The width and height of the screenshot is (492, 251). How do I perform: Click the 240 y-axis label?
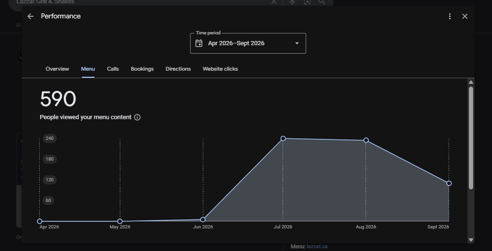(50, 138)
